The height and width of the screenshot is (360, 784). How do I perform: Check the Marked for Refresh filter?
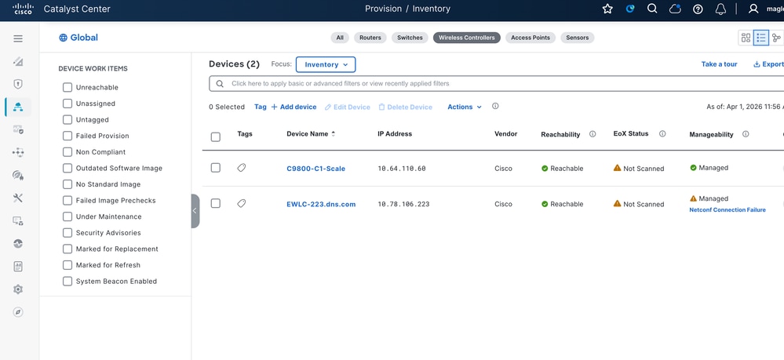coord(67,265)
